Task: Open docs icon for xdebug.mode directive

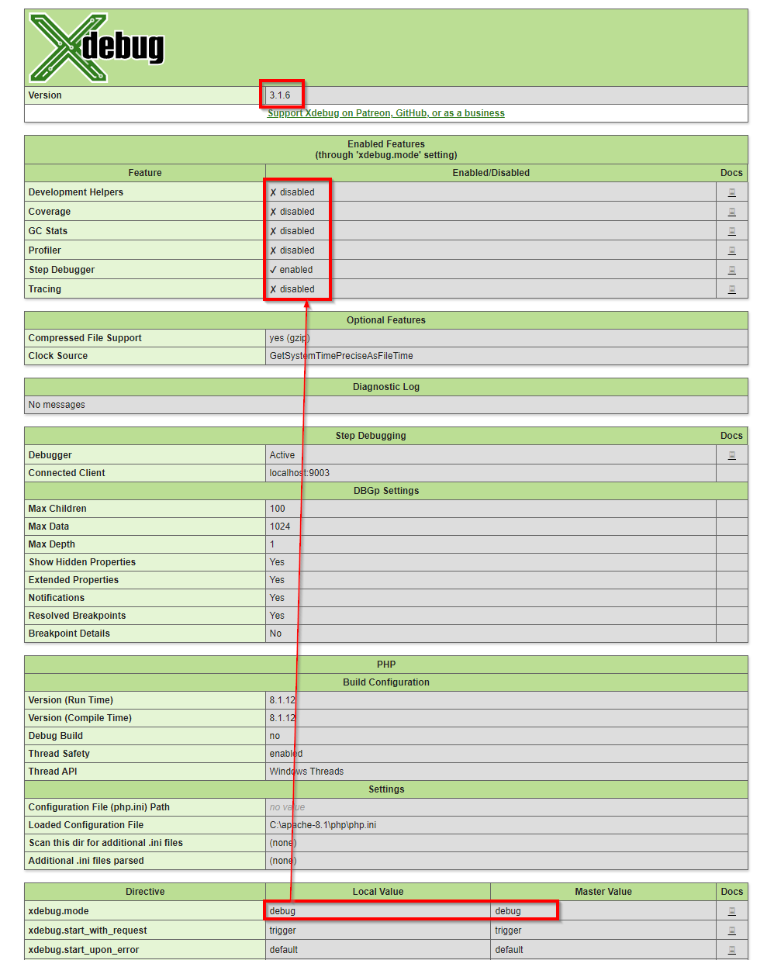Action: click(x=731, y=911)
